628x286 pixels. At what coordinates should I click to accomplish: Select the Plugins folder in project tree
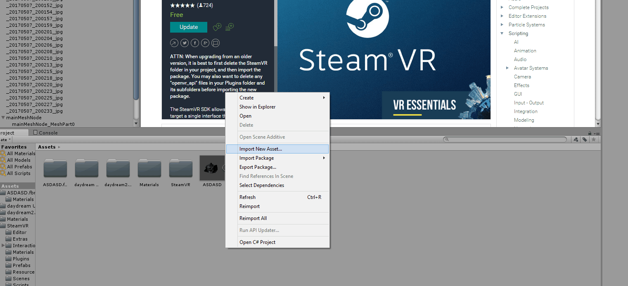[17, 259]
